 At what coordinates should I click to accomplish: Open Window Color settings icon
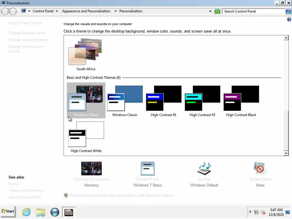148,168
